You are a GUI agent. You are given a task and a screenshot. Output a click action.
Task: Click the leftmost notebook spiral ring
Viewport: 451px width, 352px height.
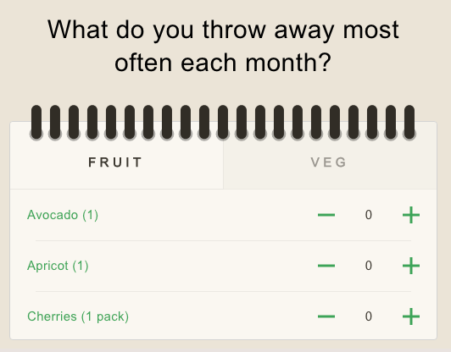click(x=36, y=123)
